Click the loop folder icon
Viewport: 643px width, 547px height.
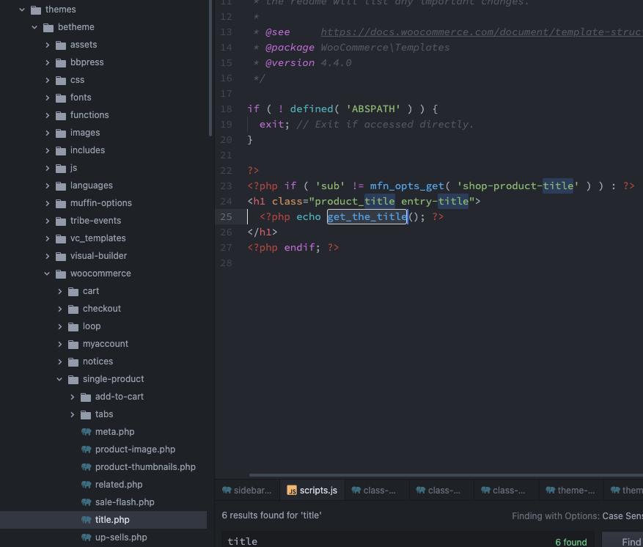73,327
